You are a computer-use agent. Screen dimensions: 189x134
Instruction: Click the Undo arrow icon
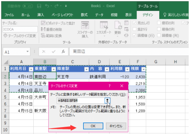(47, 6)
